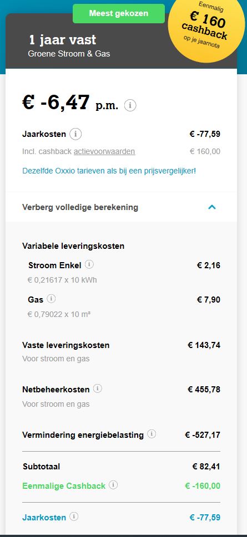Click the green 'Eenmalige Cashback' label

64,485
